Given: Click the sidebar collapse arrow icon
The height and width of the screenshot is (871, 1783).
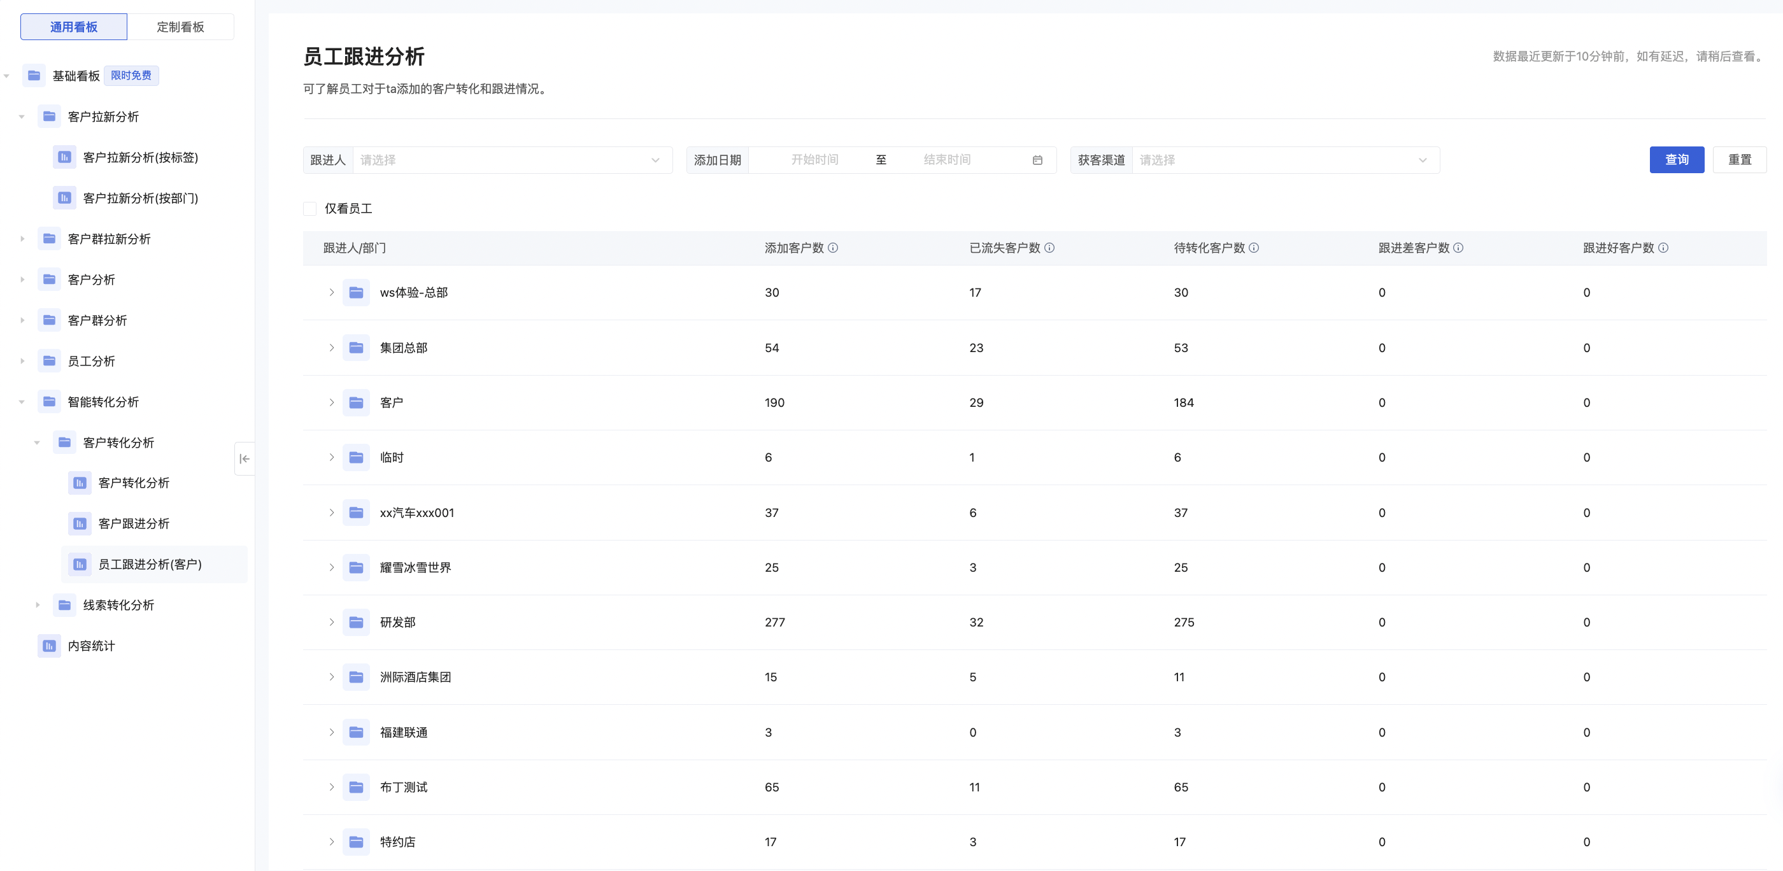Looking at the screenshot, I should 245,458.
